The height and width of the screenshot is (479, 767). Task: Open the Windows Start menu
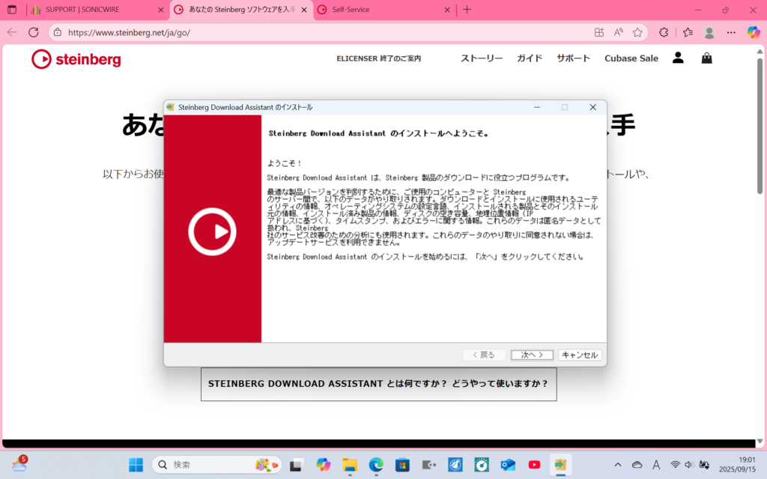click(x=136, y=465)
